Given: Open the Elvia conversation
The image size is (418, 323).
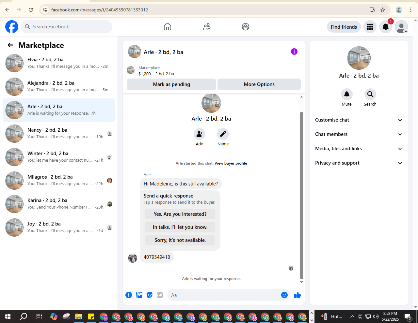Looking at the screenshot, I should coord(59,63).
